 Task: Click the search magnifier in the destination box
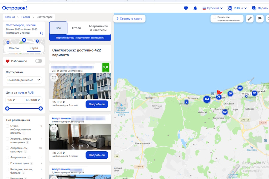tap(42, 33)
